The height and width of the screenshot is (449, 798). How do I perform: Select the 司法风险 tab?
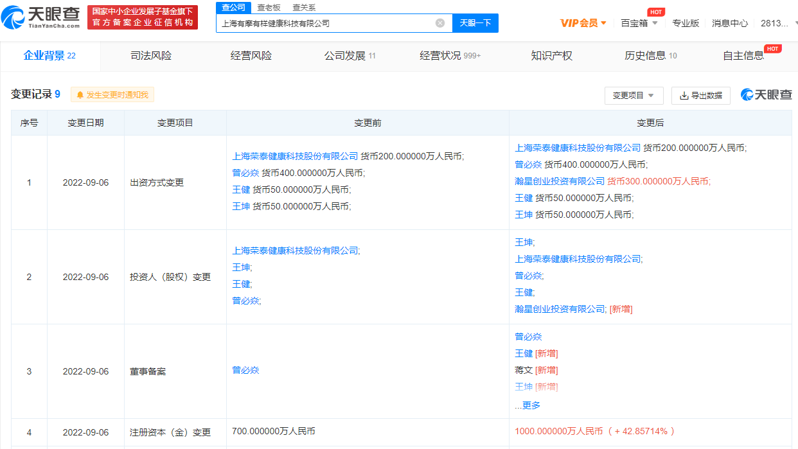(x=151, y=56)
